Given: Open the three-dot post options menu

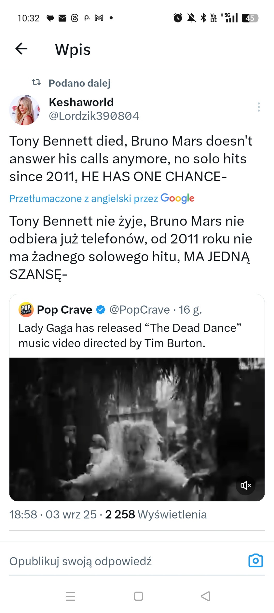Looking at the screenshot, I should click(258, 107).
